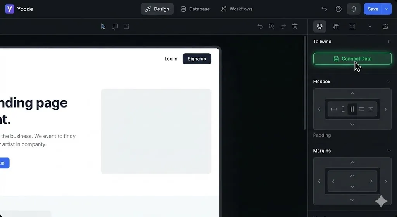The width and height of the screenshot is (397, 217).
Task: Click the Margins outer bottom down chevron
Action: (x=352, y=200)
